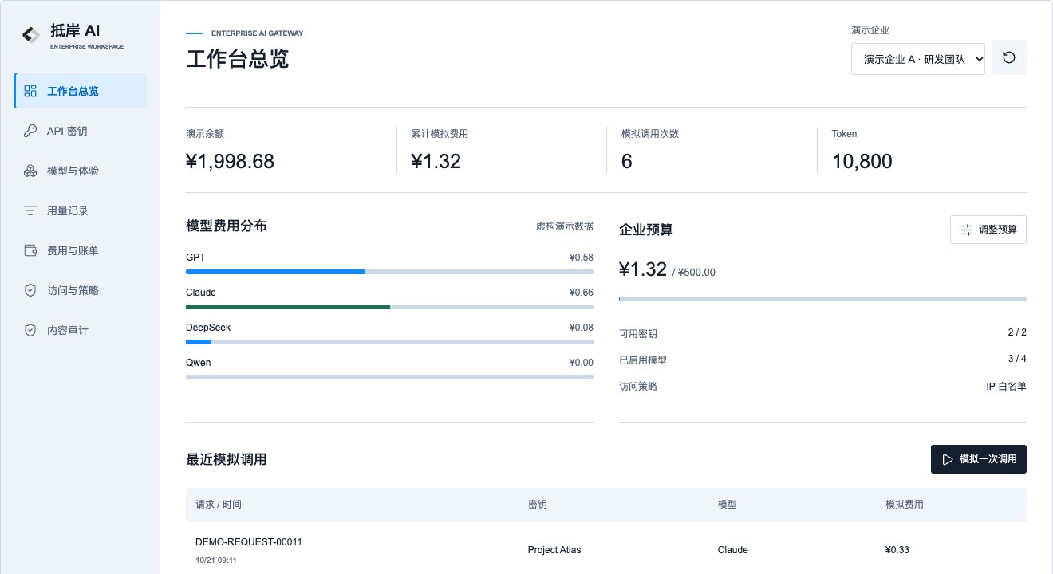Image resolution: width=1053 pixels, height=574 pixels.
Task: Click the 企业预算 usage progress bar
Action: (822, 299)
